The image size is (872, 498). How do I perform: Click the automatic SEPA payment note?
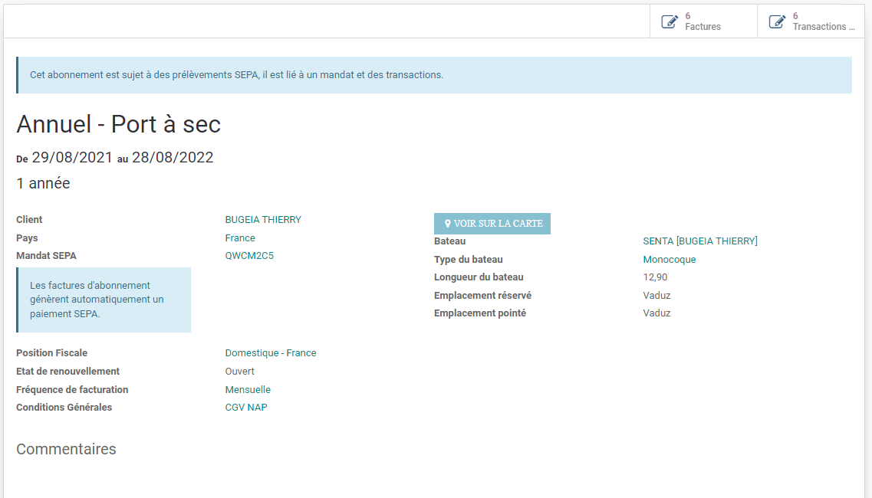[104, 300]
